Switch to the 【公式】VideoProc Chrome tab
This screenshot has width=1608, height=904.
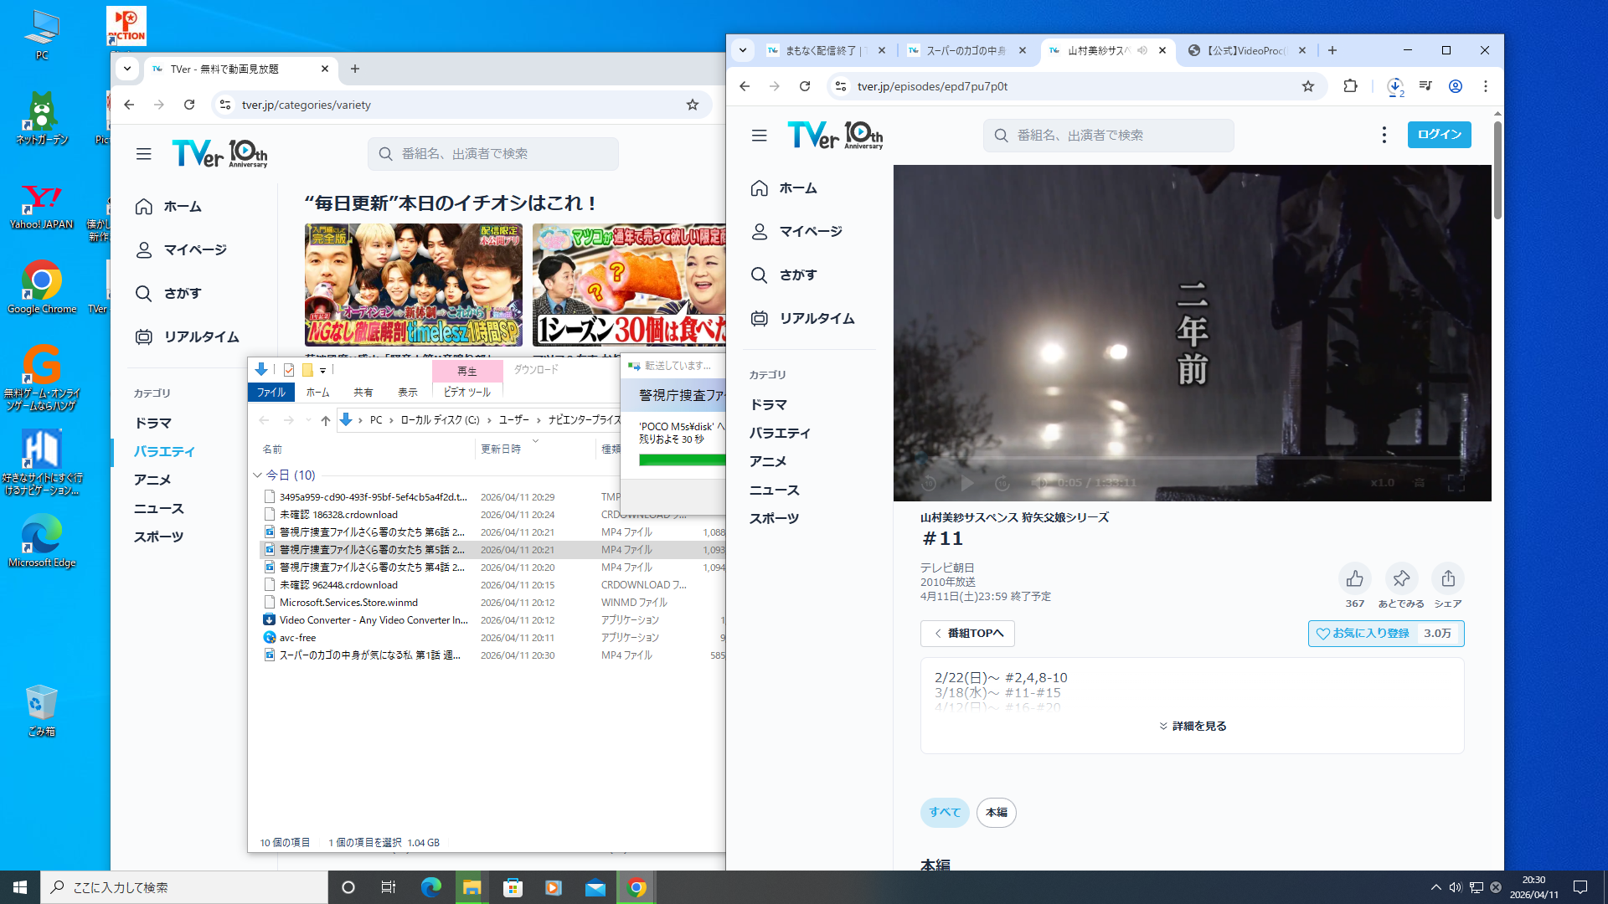(x=1248, y=50)
